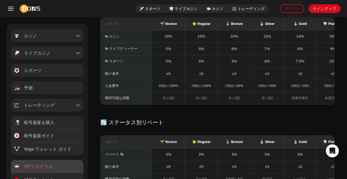The image size is (347, 179).
Task: Open the トレーディング top navigation tab
Action: (x=249, y=9)
